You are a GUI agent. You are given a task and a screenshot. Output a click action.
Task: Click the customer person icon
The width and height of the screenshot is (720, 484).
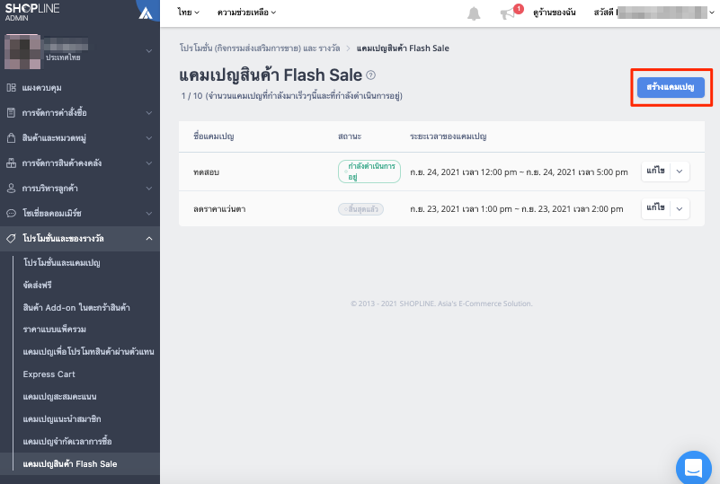pyautogui.click(x=11, y=188)
